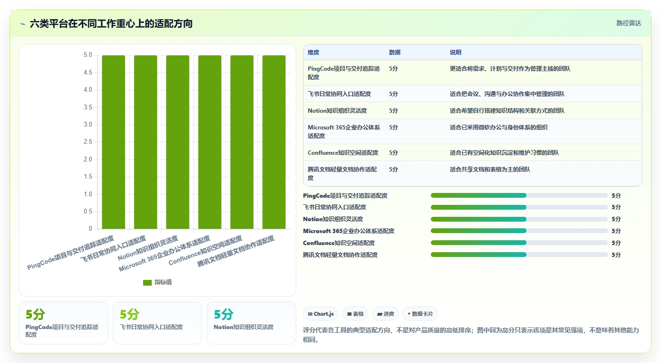The image size is (661, 363).
Task: Click the Confluence知识空间适配度 progress list label
Action: 339,243
